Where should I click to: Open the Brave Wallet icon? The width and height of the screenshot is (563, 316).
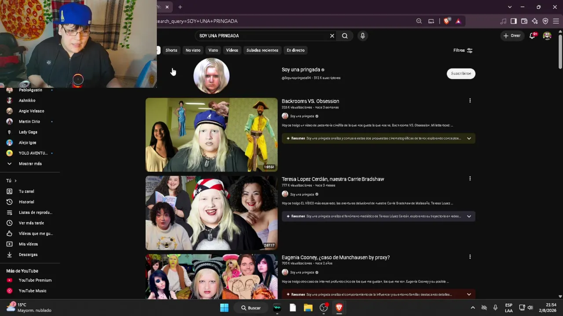coord(524,21)
